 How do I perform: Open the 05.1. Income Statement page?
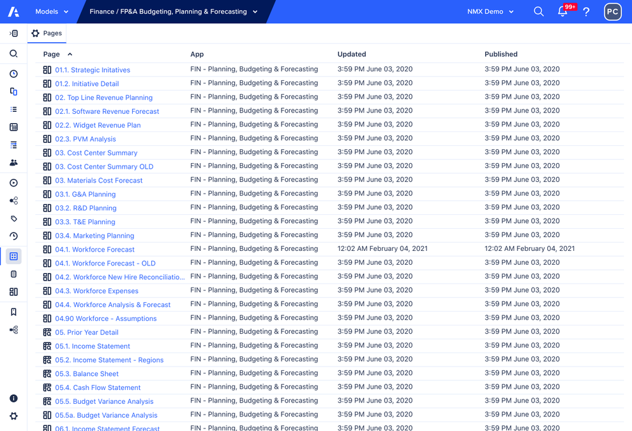point(92,345)
